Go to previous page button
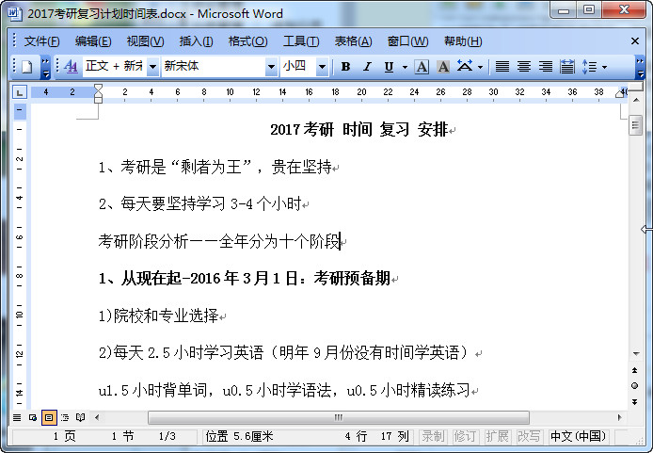The image size is (653, 453). [635, 370]
